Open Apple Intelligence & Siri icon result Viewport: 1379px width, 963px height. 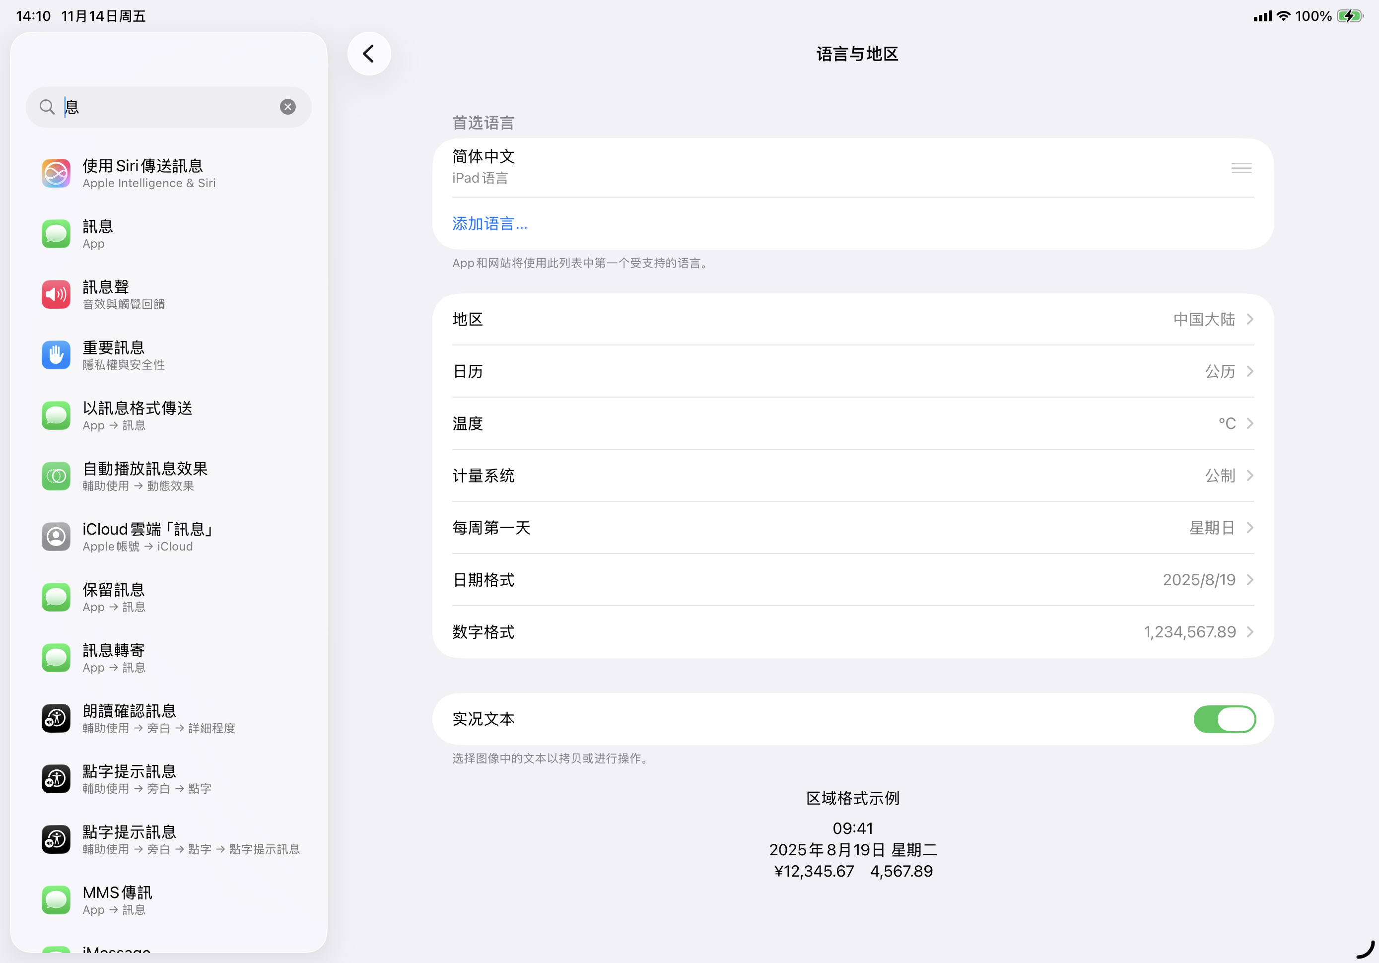(56, 174)
